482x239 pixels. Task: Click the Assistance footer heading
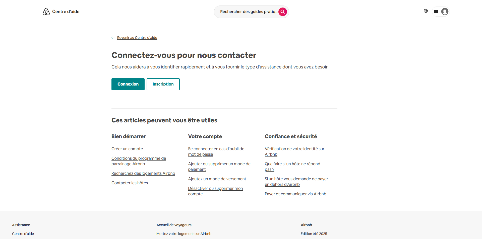[x=21, y=225]
